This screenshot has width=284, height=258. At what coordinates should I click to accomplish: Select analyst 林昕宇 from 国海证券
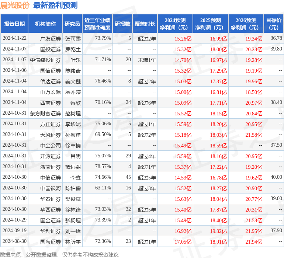(x=73, y=241)
